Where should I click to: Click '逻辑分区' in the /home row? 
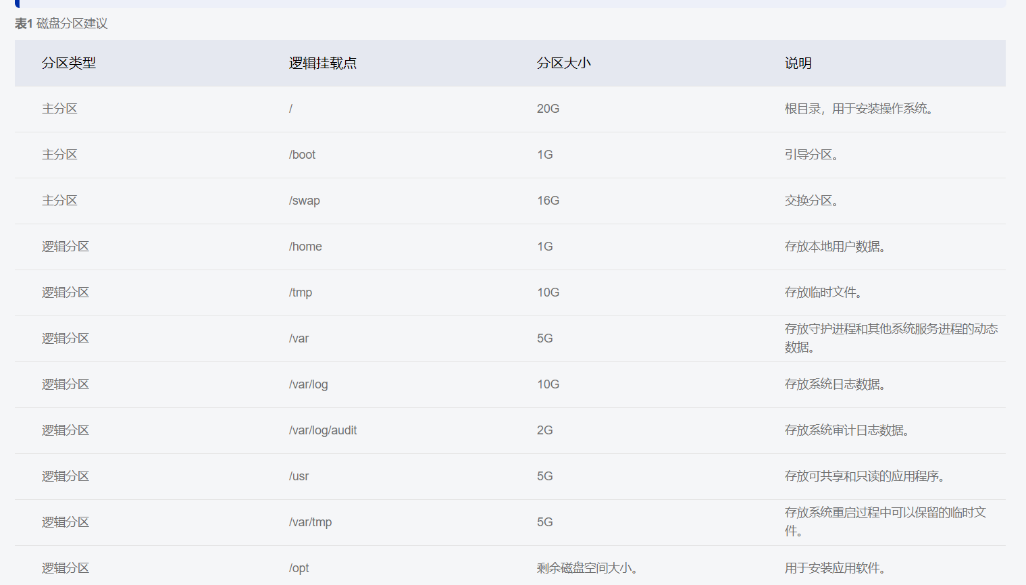point(66,247)
